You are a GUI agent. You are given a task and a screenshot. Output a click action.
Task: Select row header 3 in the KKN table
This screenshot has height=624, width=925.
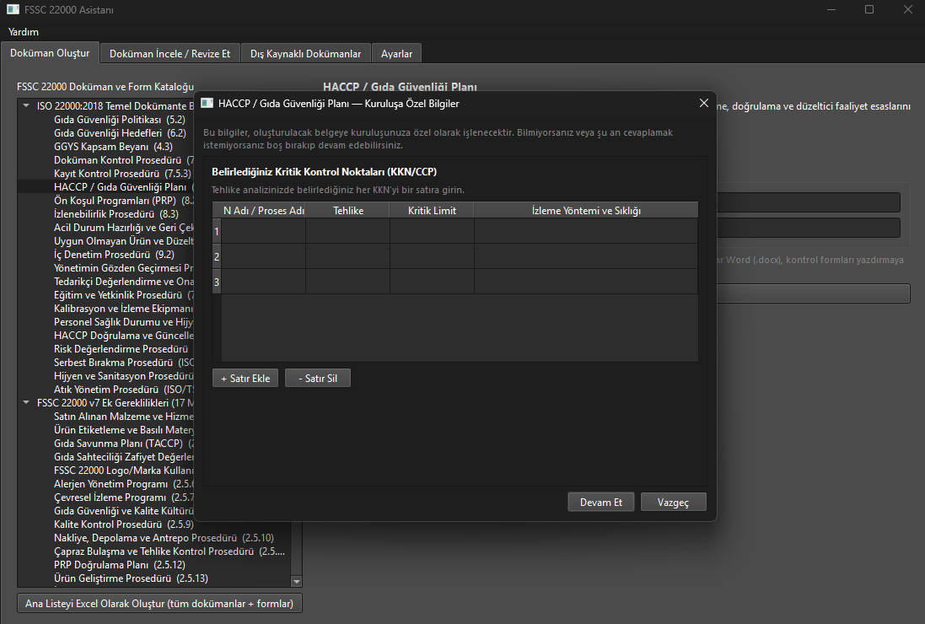pyautogui.click(x=217, y=282)
